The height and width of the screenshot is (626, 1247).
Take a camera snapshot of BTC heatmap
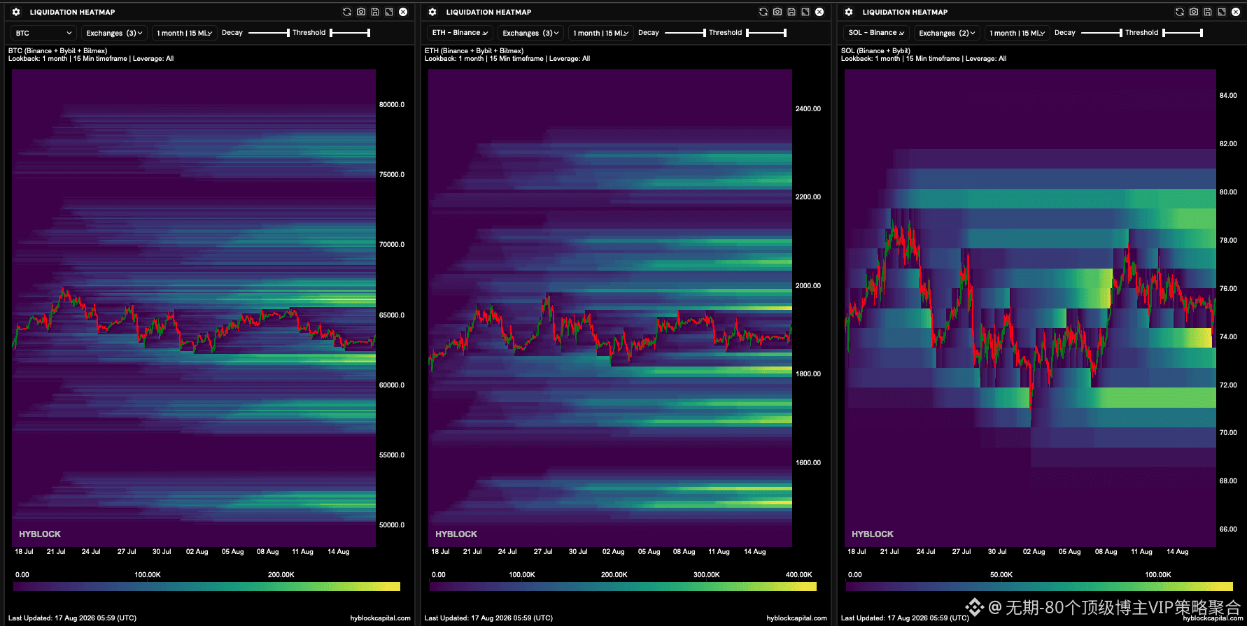click(x=361, y=12)
